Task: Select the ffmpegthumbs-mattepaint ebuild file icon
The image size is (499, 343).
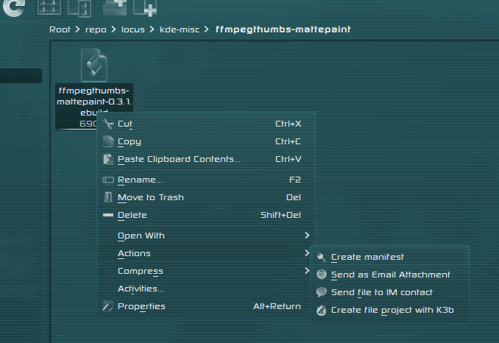Action: click(x=94, y=65)
